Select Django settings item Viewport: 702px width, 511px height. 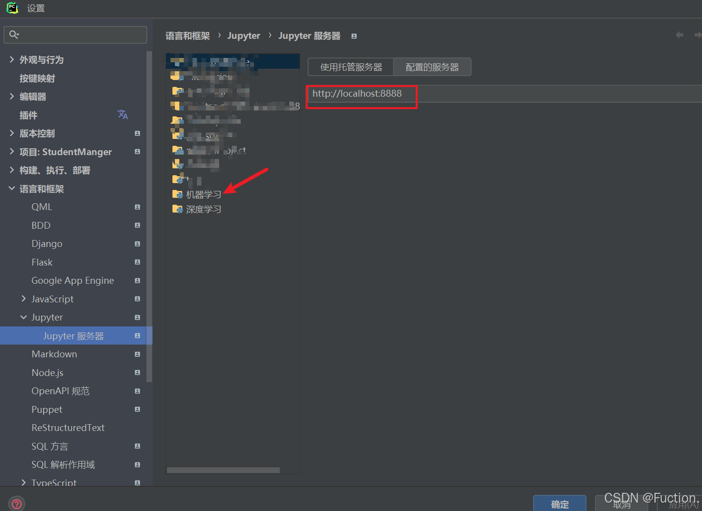[x=47, y=244]
